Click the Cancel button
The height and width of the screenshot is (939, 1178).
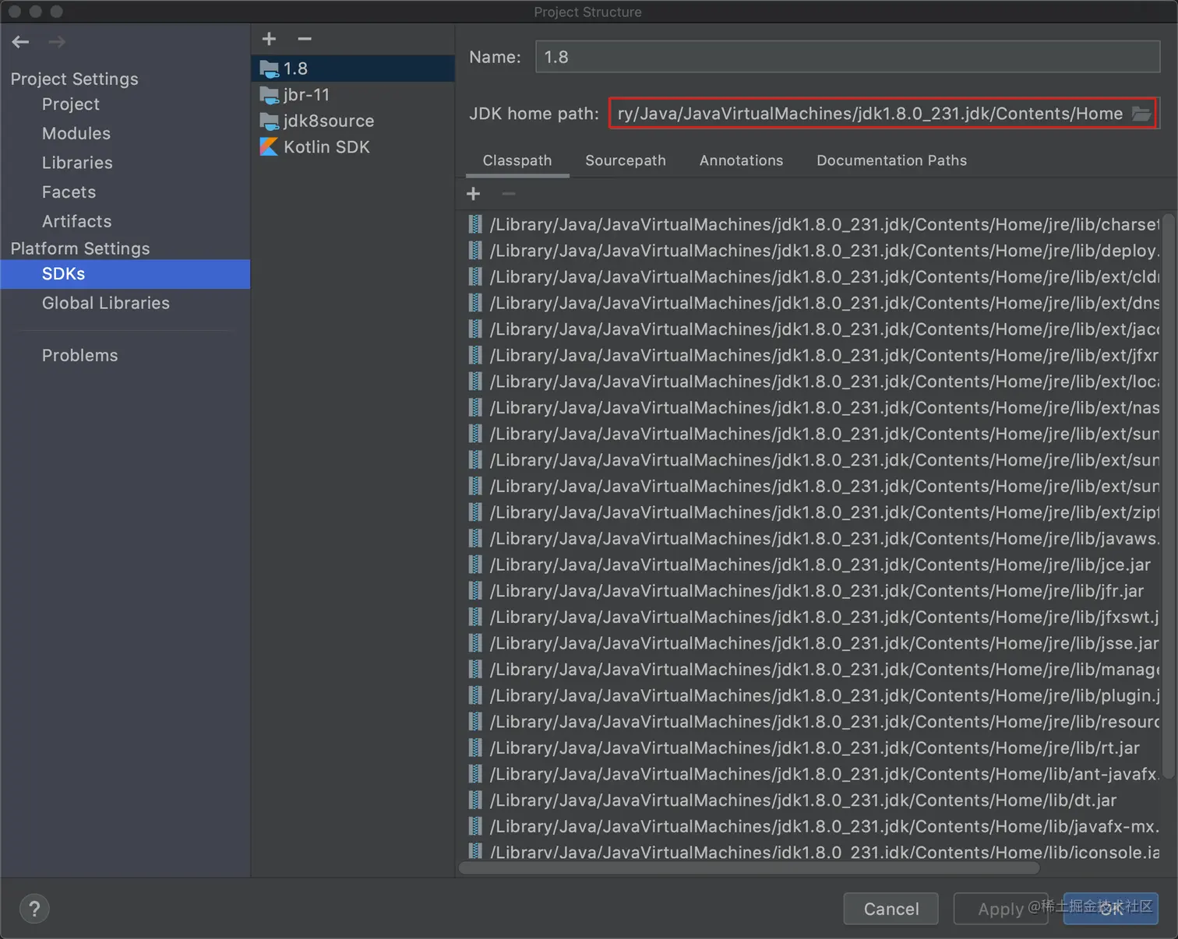891,909
